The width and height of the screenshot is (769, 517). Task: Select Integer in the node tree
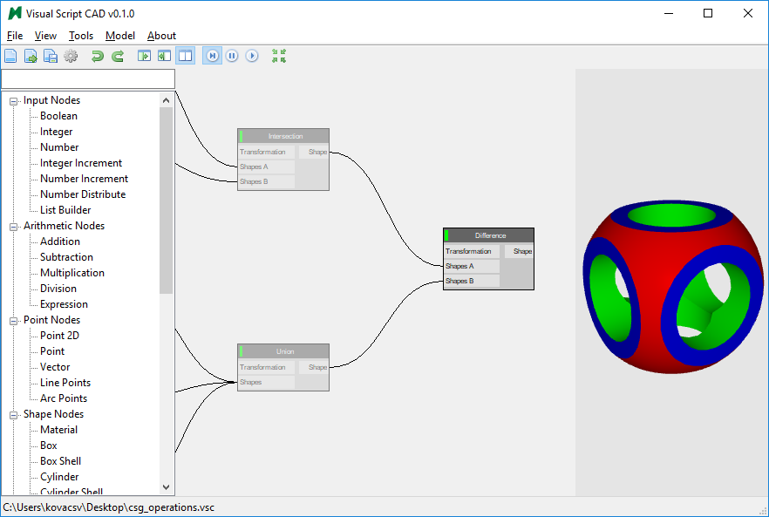(x=57, y=132)
